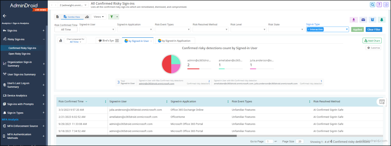Screen dimensions: 391x146
Task: Expand Organization Sign-in Summary section
Action: pyautogui.click(x=44, y=64)
